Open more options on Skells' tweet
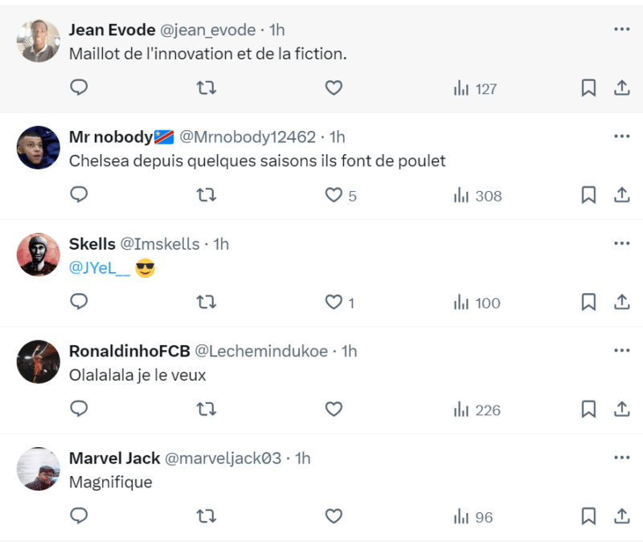 click(621, 243)
